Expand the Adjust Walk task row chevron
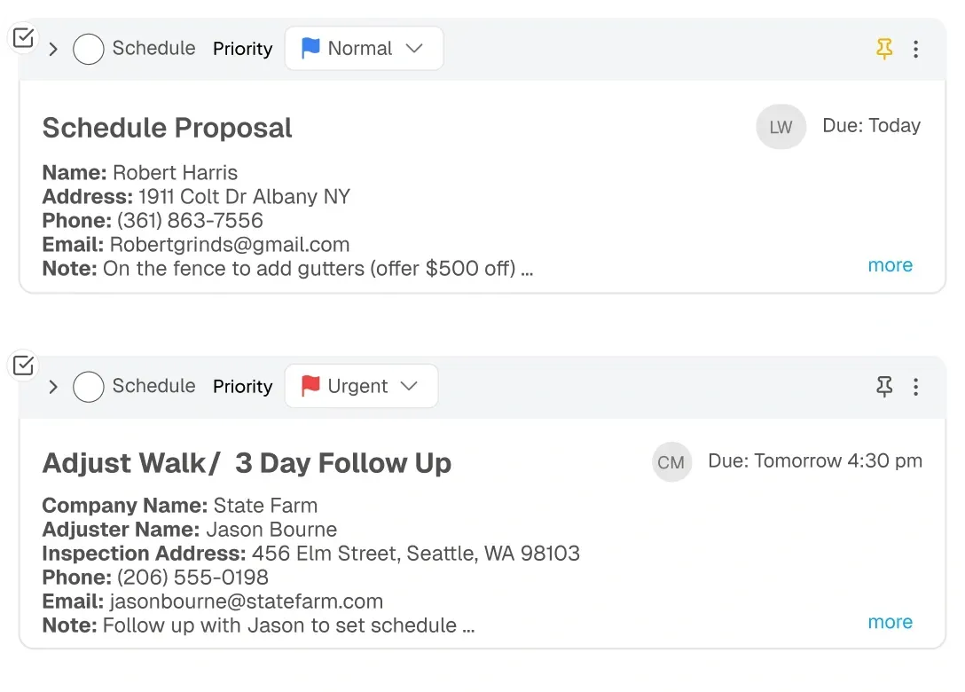 point(53,387)
